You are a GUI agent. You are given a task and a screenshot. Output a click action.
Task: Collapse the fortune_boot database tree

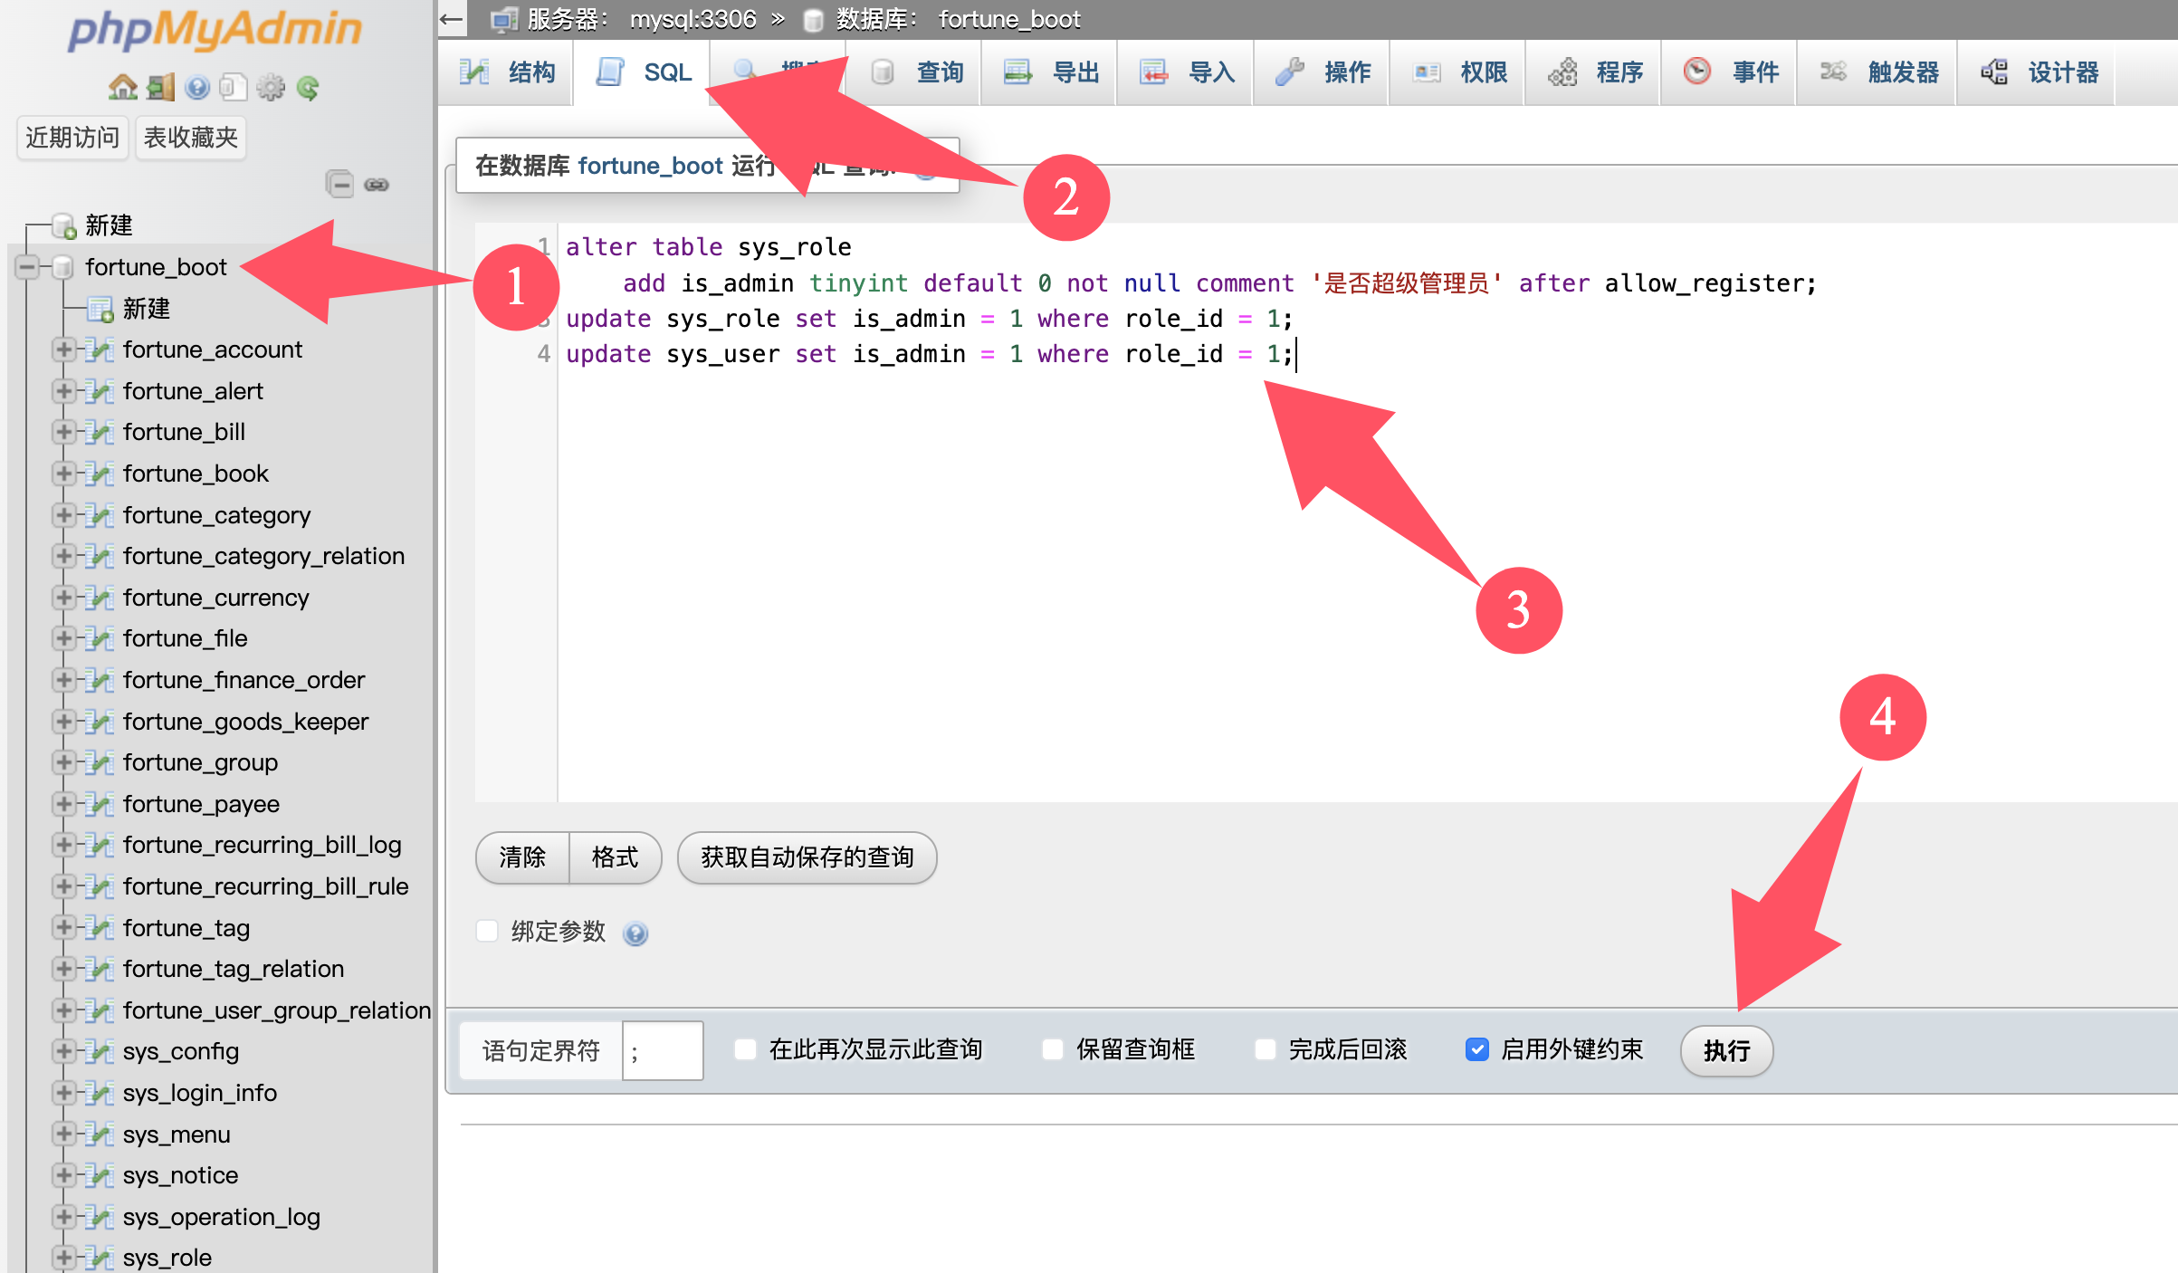click(27, 267)
